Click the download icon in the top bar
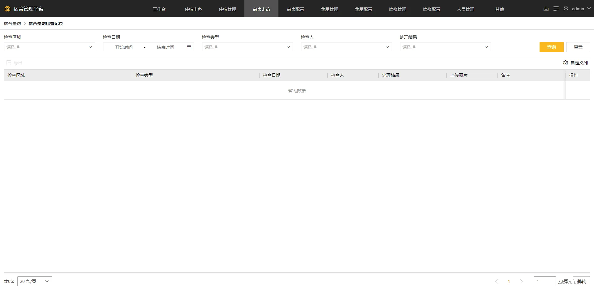The width and height of the screenshot is (594, 290). 546,9
